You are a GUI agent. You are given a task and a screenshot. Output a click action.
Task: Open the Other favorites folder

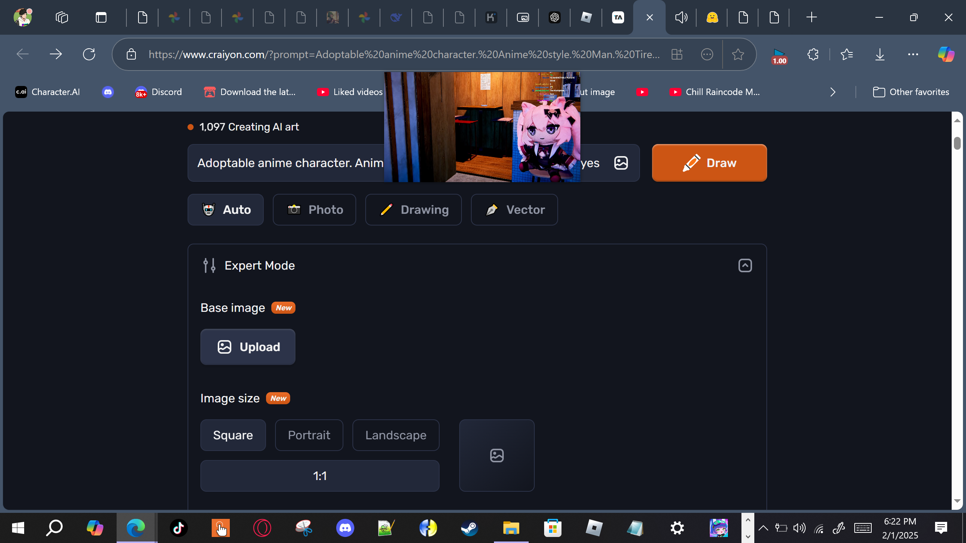911,92
